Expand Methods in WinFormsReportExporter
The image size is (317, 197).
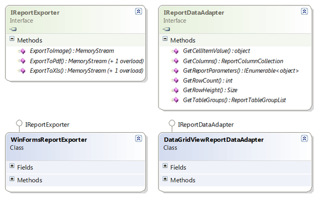tap(12, 179)
